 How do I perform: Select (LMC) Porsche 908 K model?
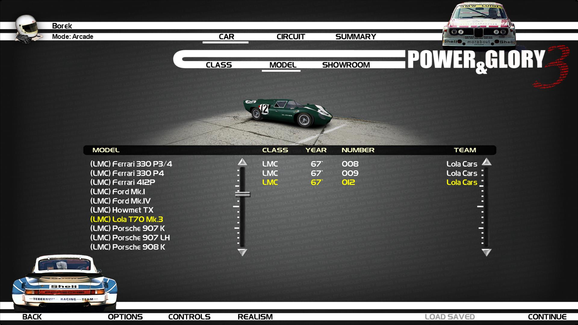[x=128, y=247]
